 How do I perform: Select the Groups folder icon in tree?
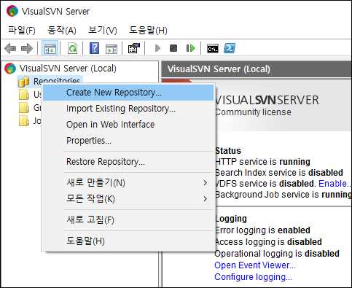point(24,108)
